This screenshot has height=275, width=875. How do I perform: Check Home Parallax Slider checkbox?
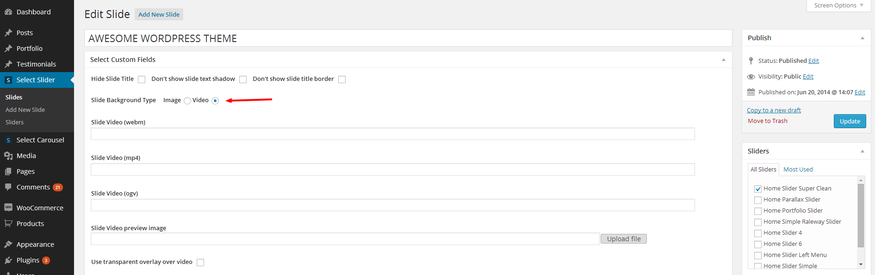tap(758, 200)
